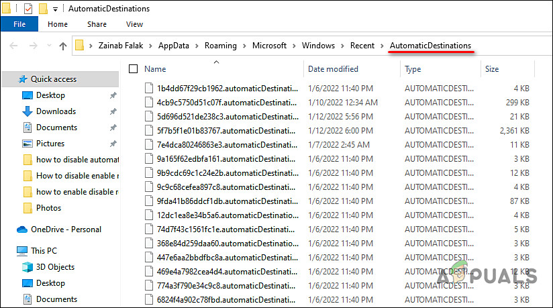Click file icon of 6824f4a902c78fbd entry
The height and width of the screenshot is (308, 553).
pos(149,300)
